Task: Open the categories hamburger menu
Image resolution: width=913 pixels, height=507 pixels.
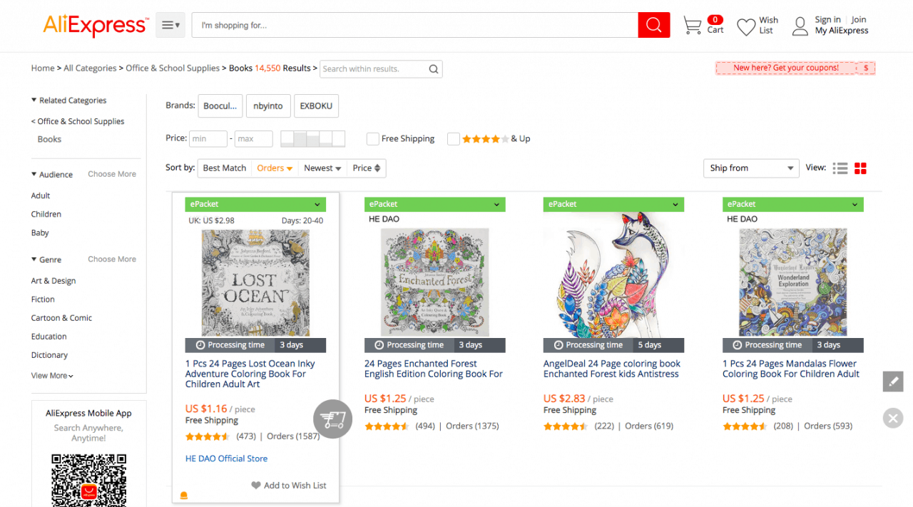Action: (170, 24)
